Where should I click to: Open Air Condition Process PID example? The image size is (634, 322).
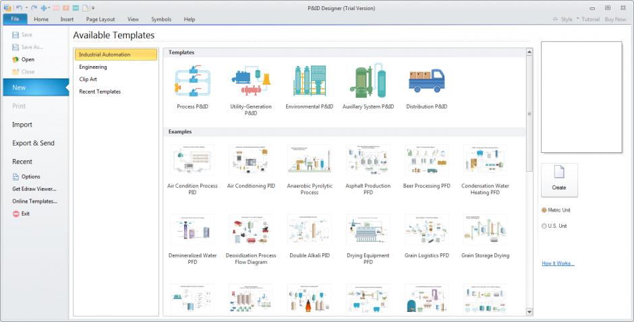tap(192, 170)
